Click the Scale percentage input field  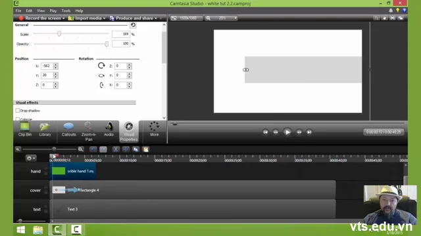coord(121,34)
